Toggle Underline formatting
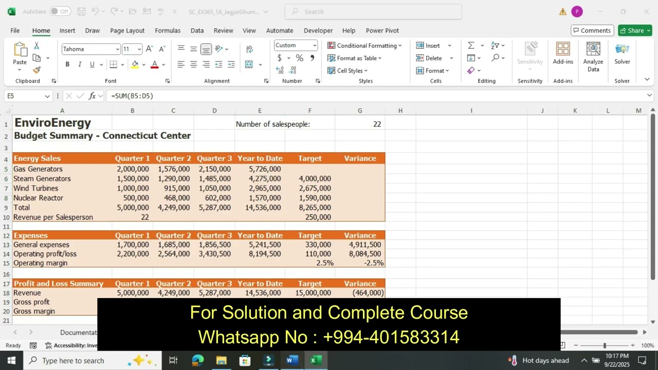 92,64
